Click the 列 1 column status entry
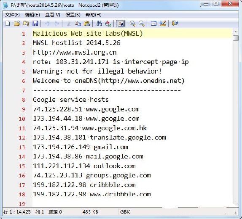 [x=40, y=212]
